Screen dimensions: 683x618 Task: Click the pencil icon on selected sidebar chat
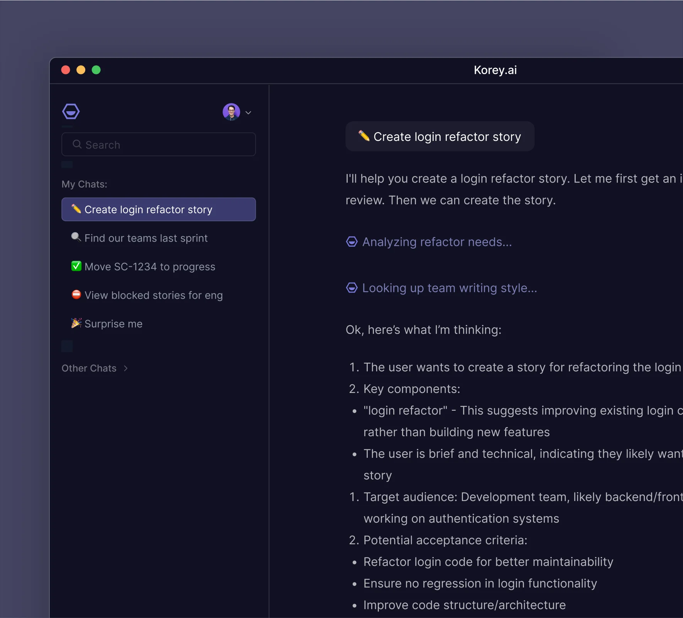coord(76,209)
